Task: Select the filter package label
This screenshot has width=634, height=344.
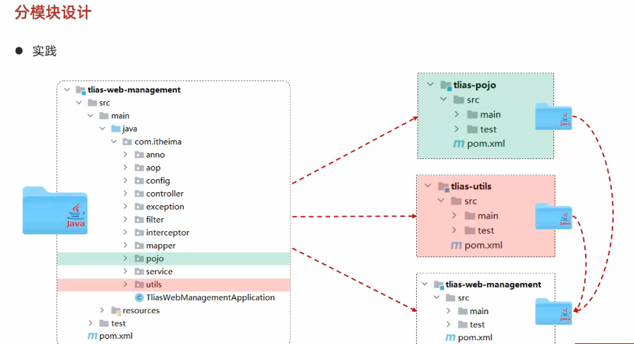Action: [155, 219]
